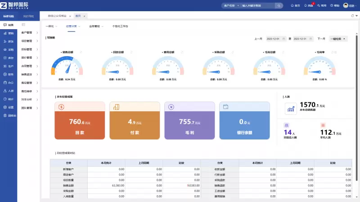Screen dimensions: 360x202
Task: Go to the 回收站 recycle bin
Action: pyautogui.click(x=9, y=115)
